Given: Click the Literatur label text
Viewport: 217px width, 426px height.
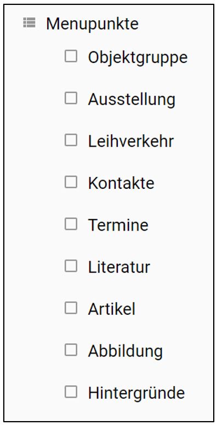Looking at the screenshot, I should [119, 267].
